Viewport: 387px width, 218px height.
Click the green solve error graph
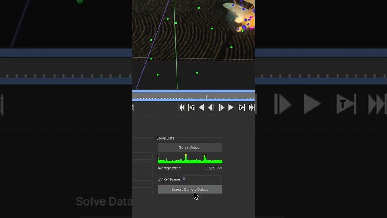[190, 159]
